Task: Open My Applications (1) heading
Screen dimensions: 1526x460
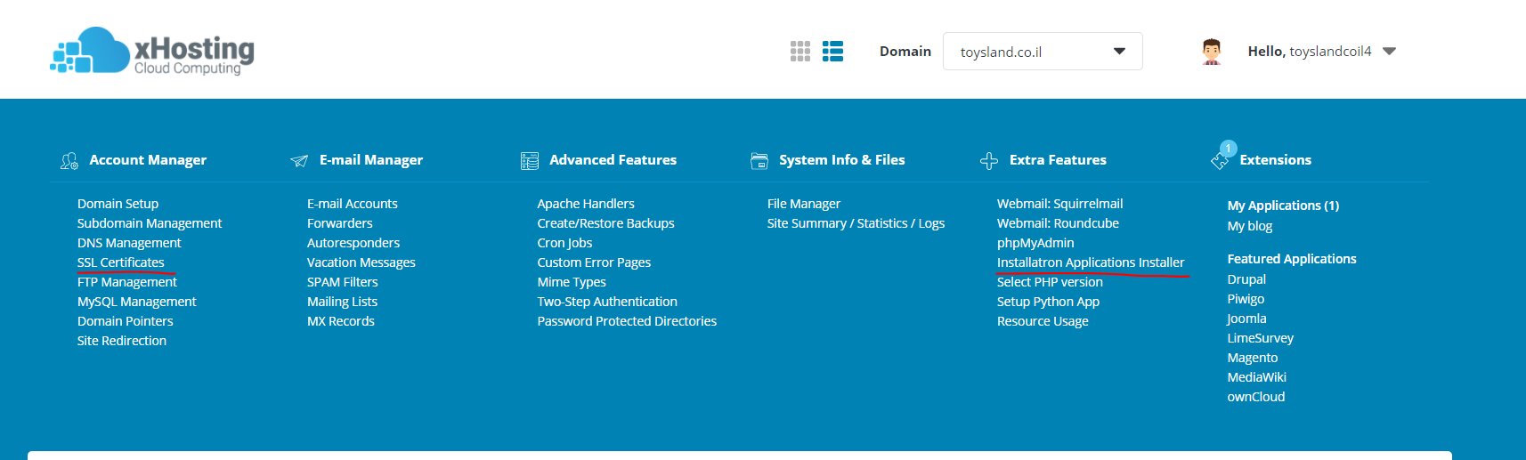Action: (x=1282, y=206)
